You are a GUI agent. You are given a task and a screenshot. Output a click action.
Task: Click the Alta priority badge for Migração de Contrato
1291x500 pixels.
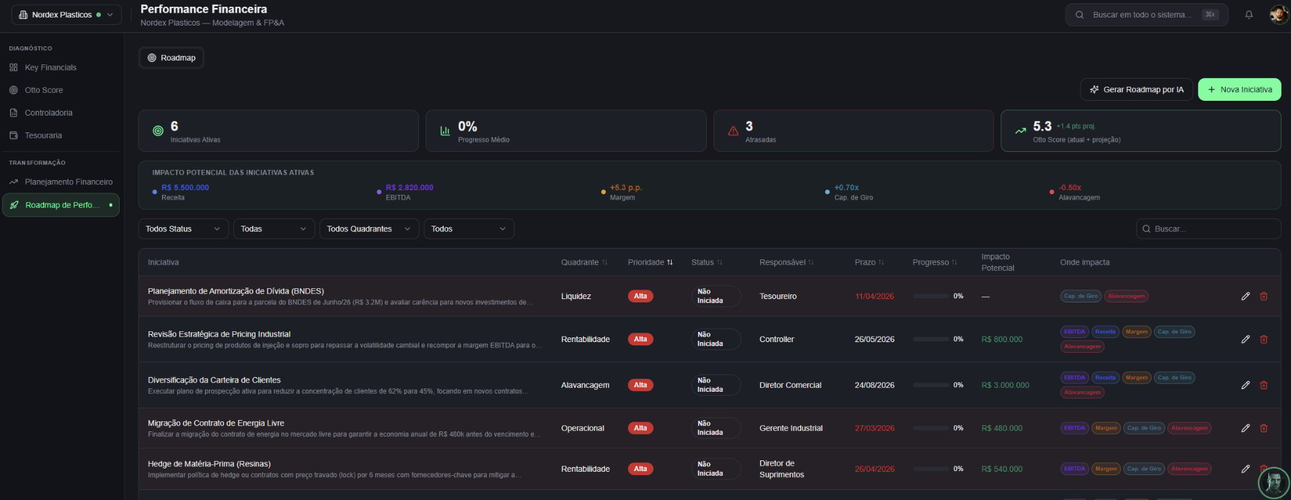click(640, 428)
